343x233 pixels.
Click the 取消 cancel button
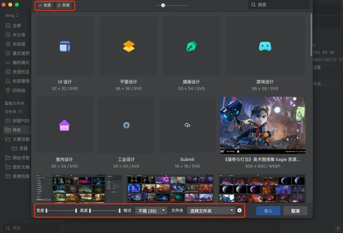tap(295, 211)
